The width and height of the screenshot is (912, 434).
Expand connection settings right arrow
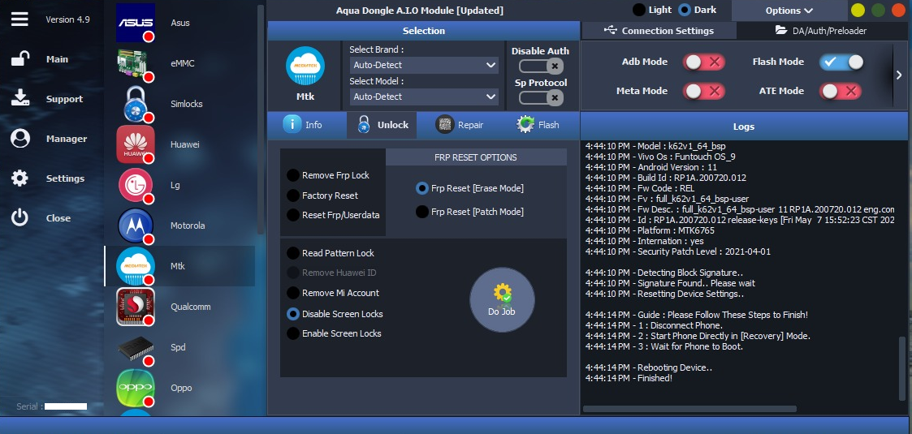click(x=899, y=75)
